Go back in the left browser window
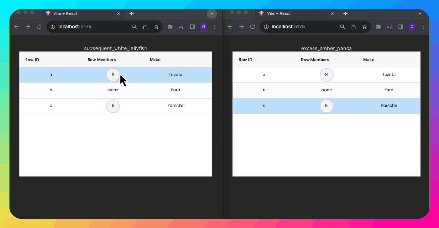The image size is (439, 228). [x=17, y=27]
